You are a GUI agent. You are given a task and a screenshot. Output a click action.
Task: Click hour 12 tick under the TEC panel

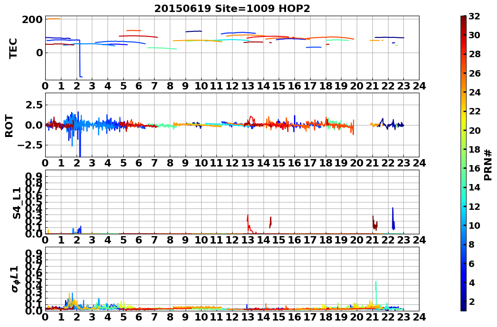point(232,86)
